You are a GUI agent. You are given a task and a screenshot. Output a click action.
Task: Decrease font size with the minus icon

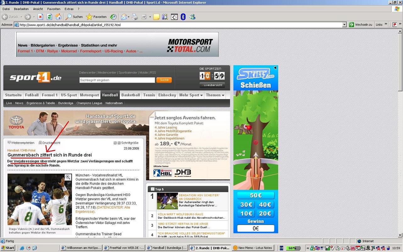tap(119, 143)
